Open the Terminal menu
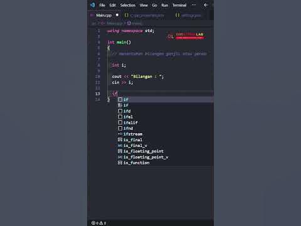Viewport: 301px width, 226px height. tap(179, 5)
